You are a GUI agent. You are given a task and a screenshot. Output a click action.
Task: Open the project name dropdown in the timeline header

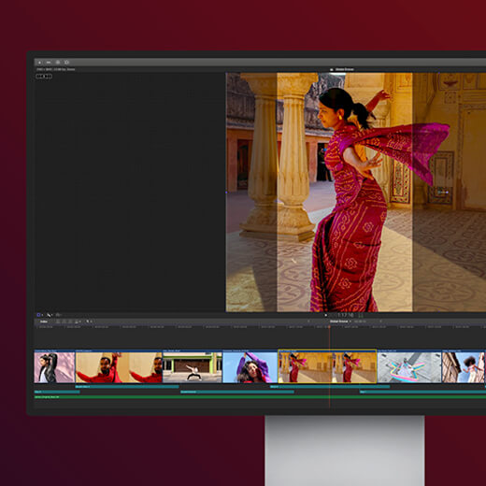[340, 322]
